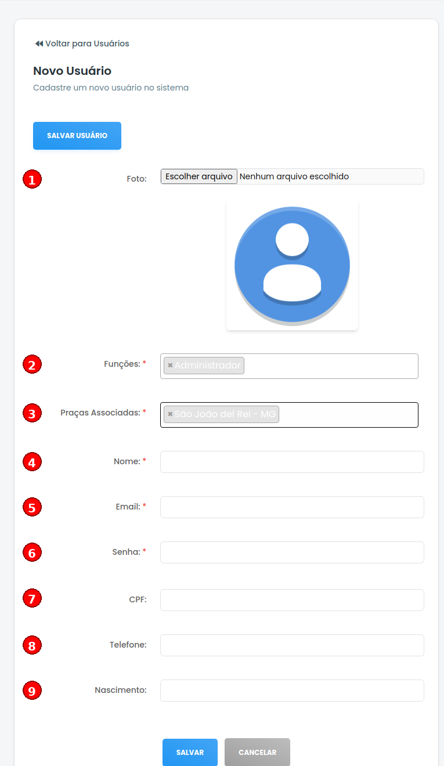Click the user avatar placeholder image
Screen dimensions: 444x766
[x=292, y=265]
